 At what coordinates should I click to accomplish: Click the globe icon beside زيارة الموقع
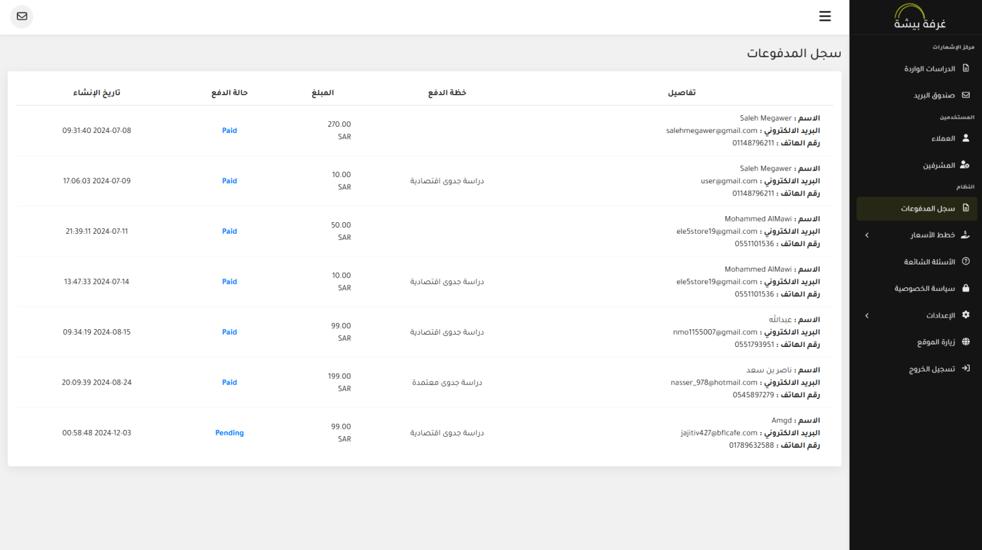[966, 342]
